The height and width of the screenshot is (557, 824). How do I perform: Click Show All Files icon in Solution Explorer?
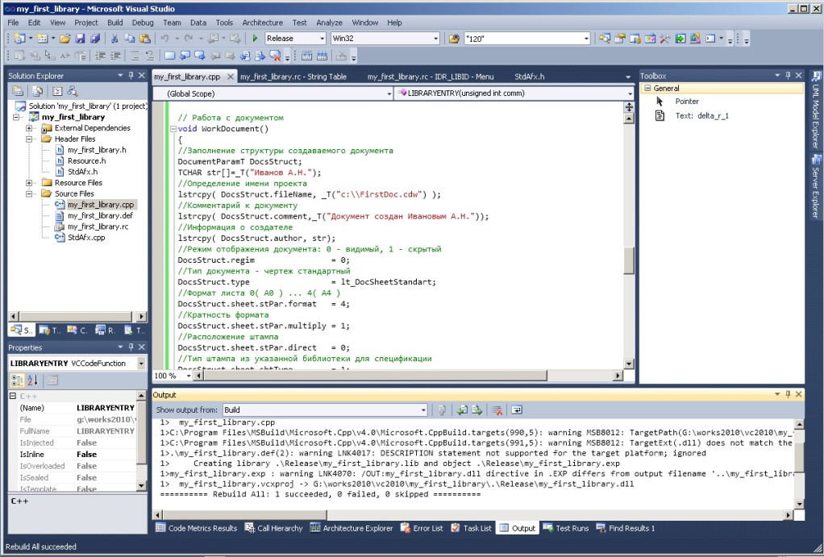(37, 91)
